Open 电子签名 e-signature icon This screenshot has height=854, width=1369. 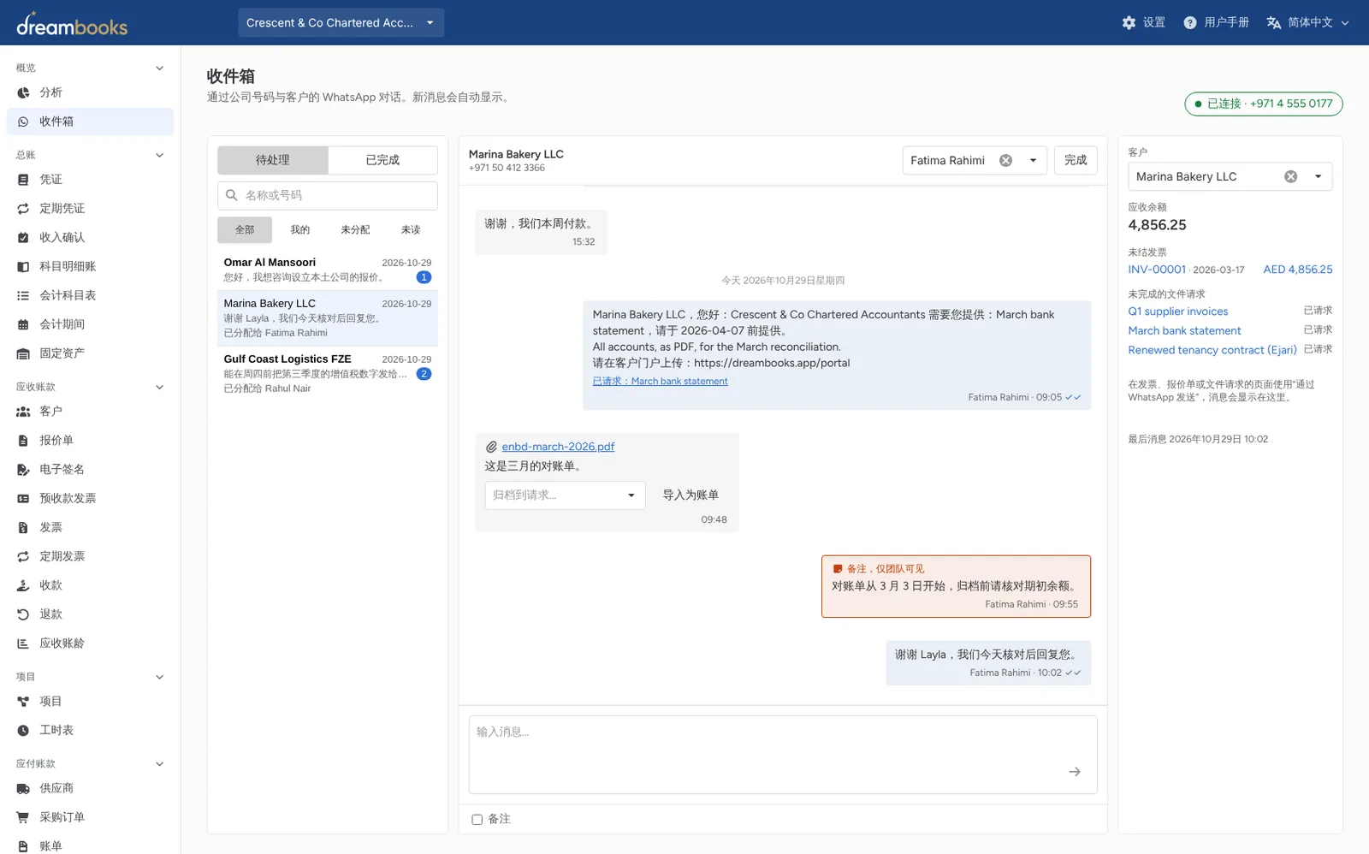[23, 470]
